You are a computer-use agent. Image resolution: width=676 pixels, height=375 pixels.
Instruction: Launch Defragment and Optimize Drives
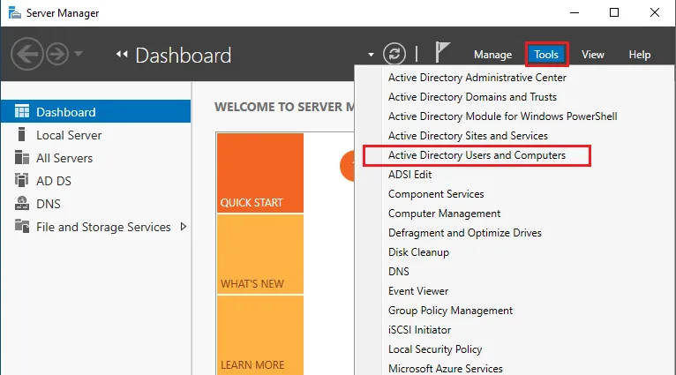465,233
